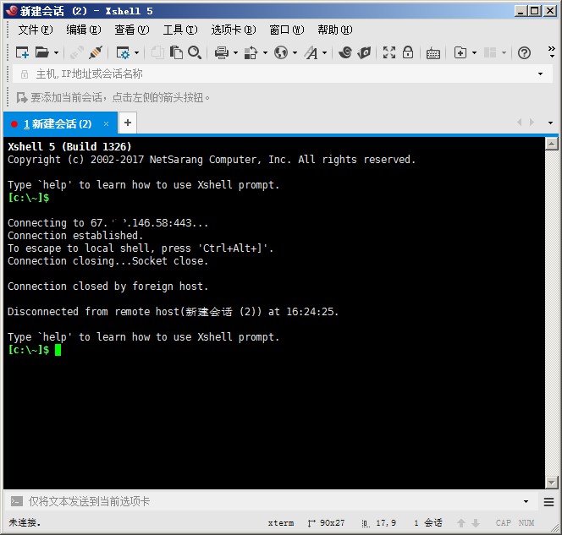Click the New tab group plus icon
This screenshot has width=562, height=535.
[460, 52]
